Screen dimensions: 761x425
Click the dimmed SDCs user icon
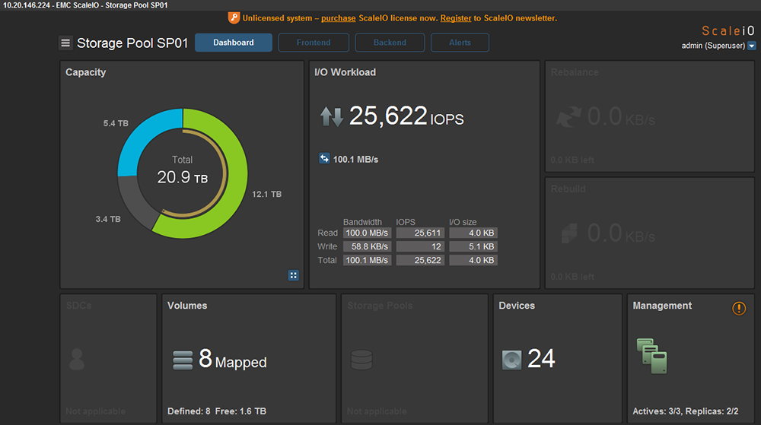pyautogui.click(x=77, y=359)
